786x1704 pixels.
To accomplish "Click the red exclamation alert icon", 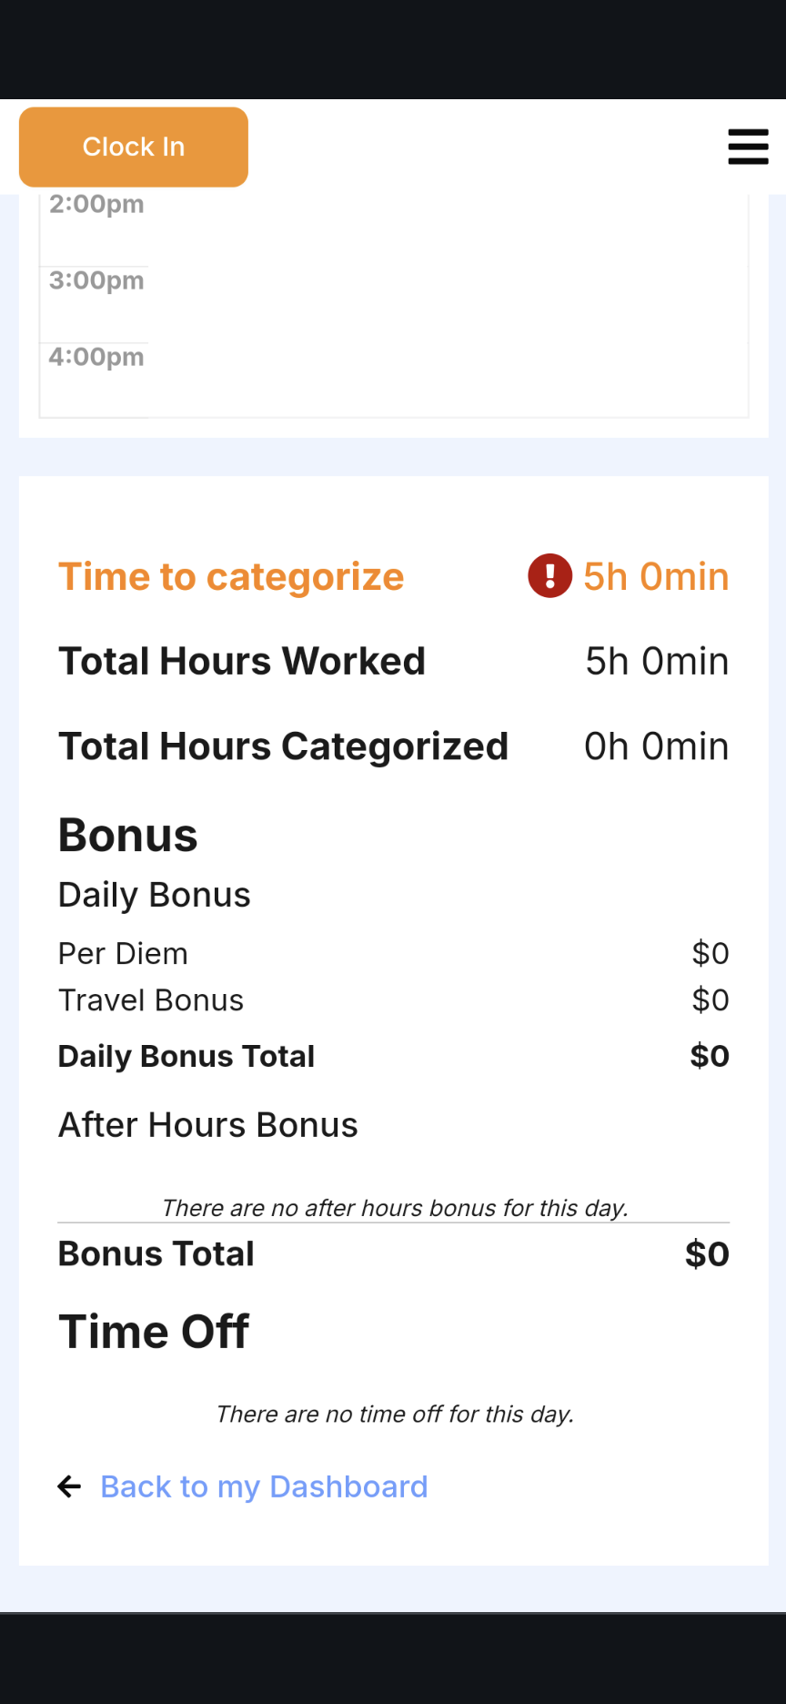I will click(549, 576).
